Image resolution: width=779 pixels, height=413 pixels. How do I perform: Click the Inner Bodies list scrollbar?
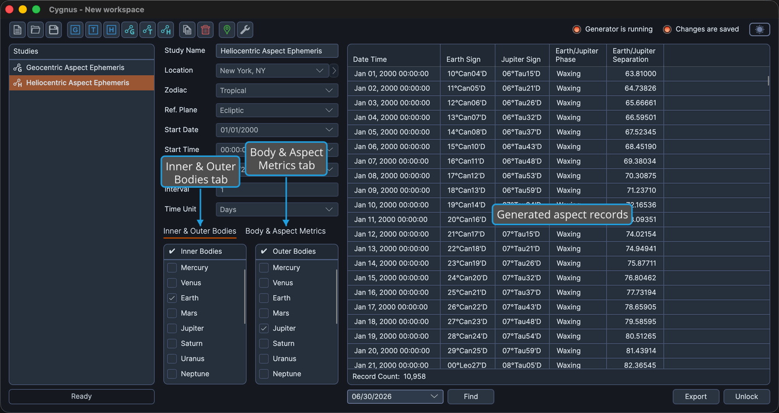[244, 296]
